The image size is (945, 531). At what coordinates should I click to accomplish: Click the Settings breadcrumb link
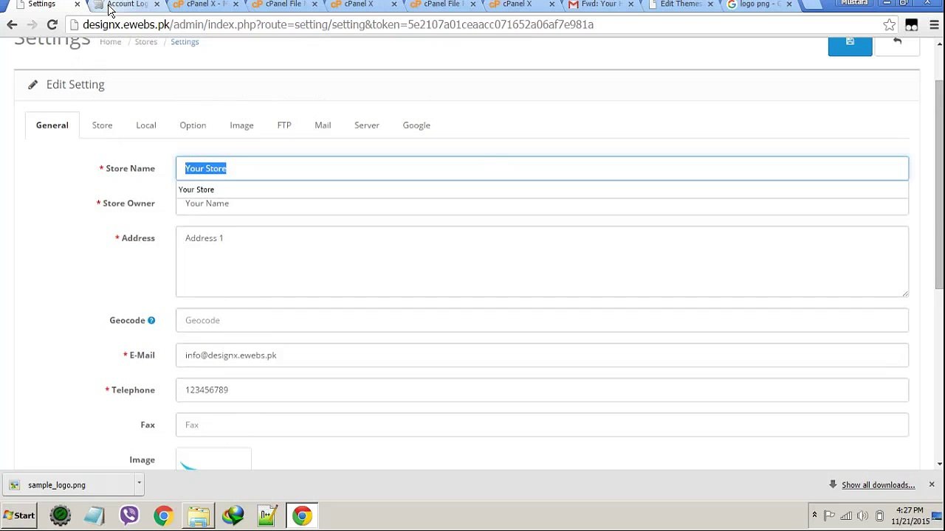[x=185, y=42]
